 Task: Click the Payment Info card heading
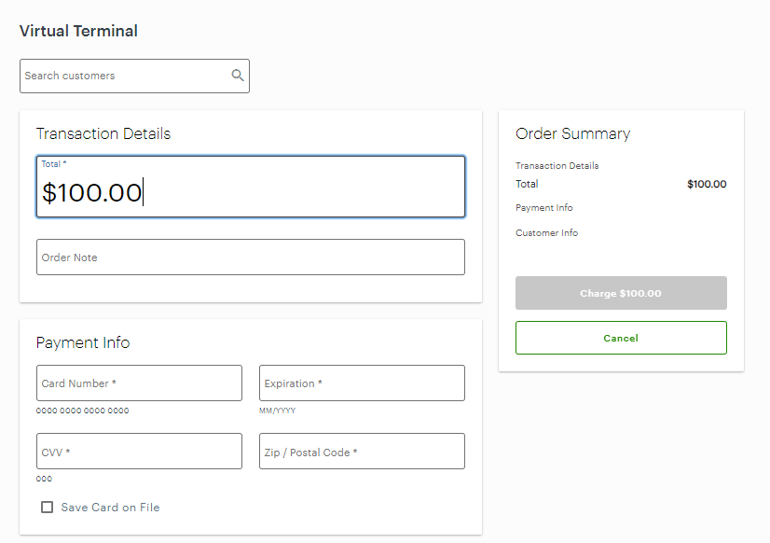(x=83, y=342)
